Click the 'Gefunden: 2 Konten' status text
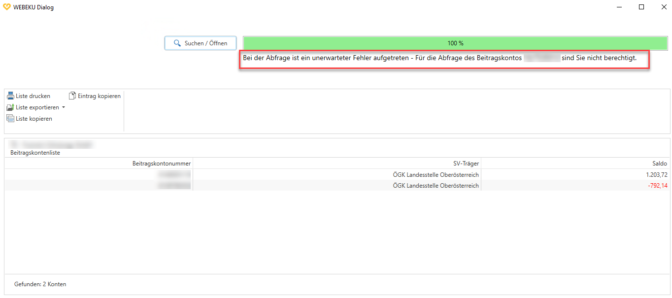 pos(40,284)
